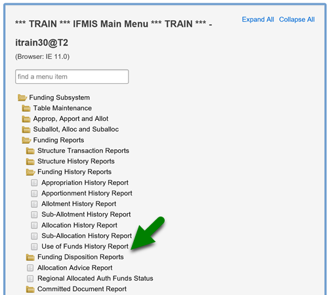Image resolution: width=328 pixels, height=295 pixels.
Task: Click the Sub-Allotment History Report document icon
Action: pos(34,215)
